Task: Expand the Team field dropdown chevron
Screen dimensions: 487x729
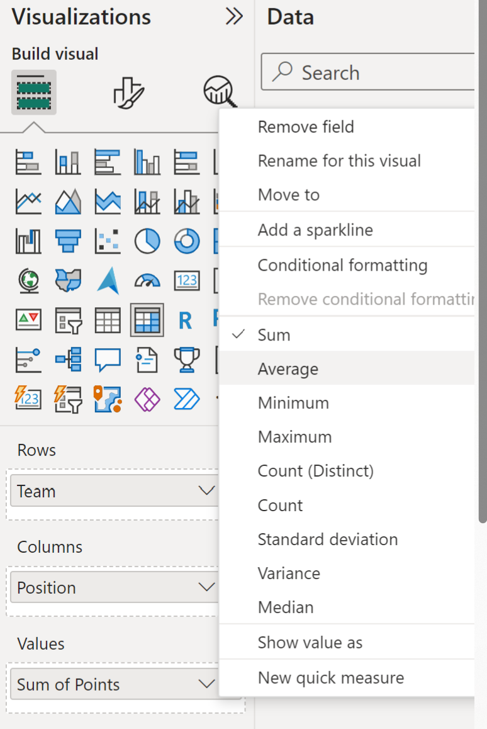Action: (x=206, y=490)
